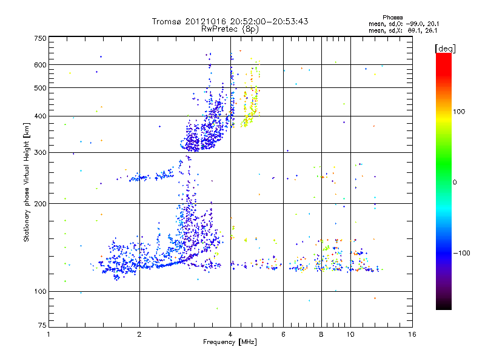Click the y-axis tick label 200
Viewport: 485px width, 364px height.
click(x=40, y=204)
